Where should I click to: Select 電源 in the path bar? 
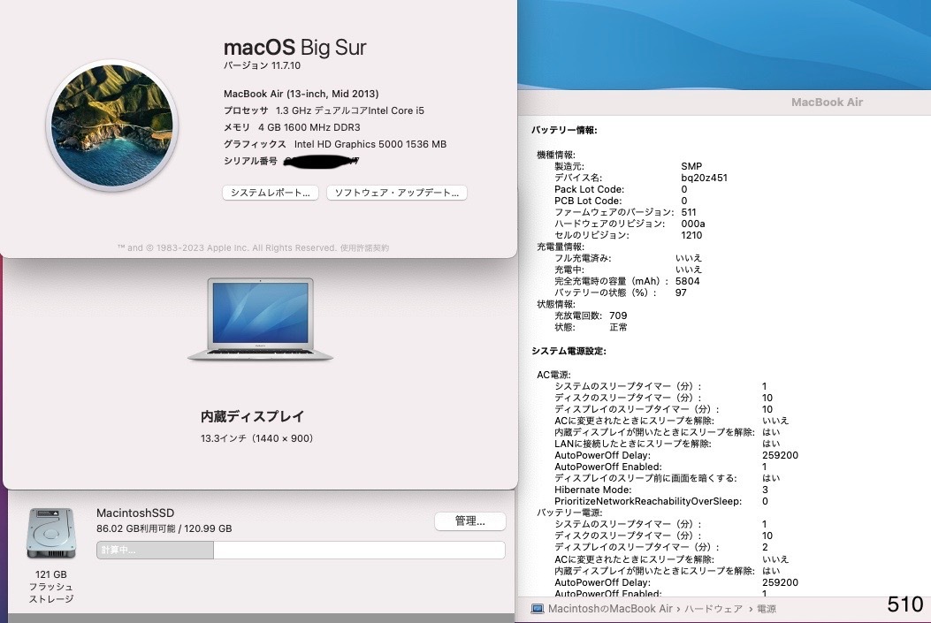[x=766, y=609]
